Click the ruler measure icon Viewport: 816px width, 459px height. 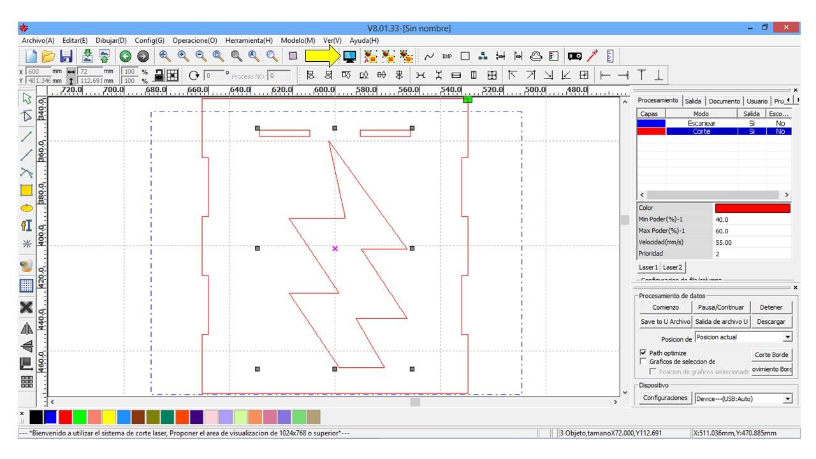(610, 56)
